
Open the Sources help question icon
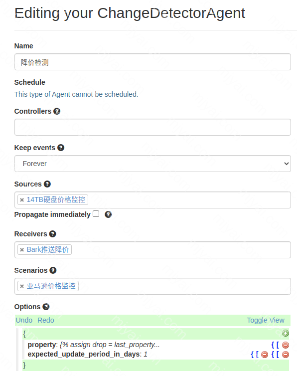pyautogui.click(x=47, y=184)
